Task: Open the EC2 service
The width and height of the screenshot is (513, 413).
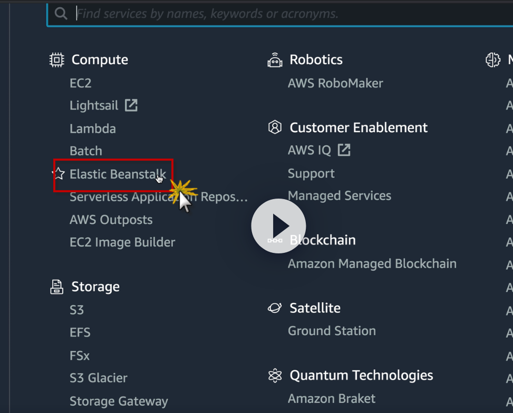Action: [x=81, y=83]
